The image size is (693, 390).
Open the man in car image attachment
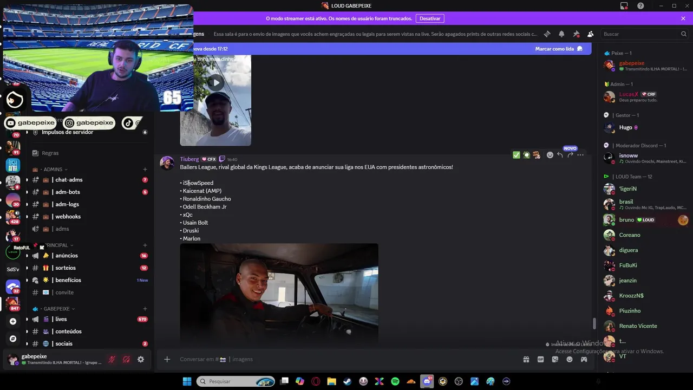coord(279,294)
